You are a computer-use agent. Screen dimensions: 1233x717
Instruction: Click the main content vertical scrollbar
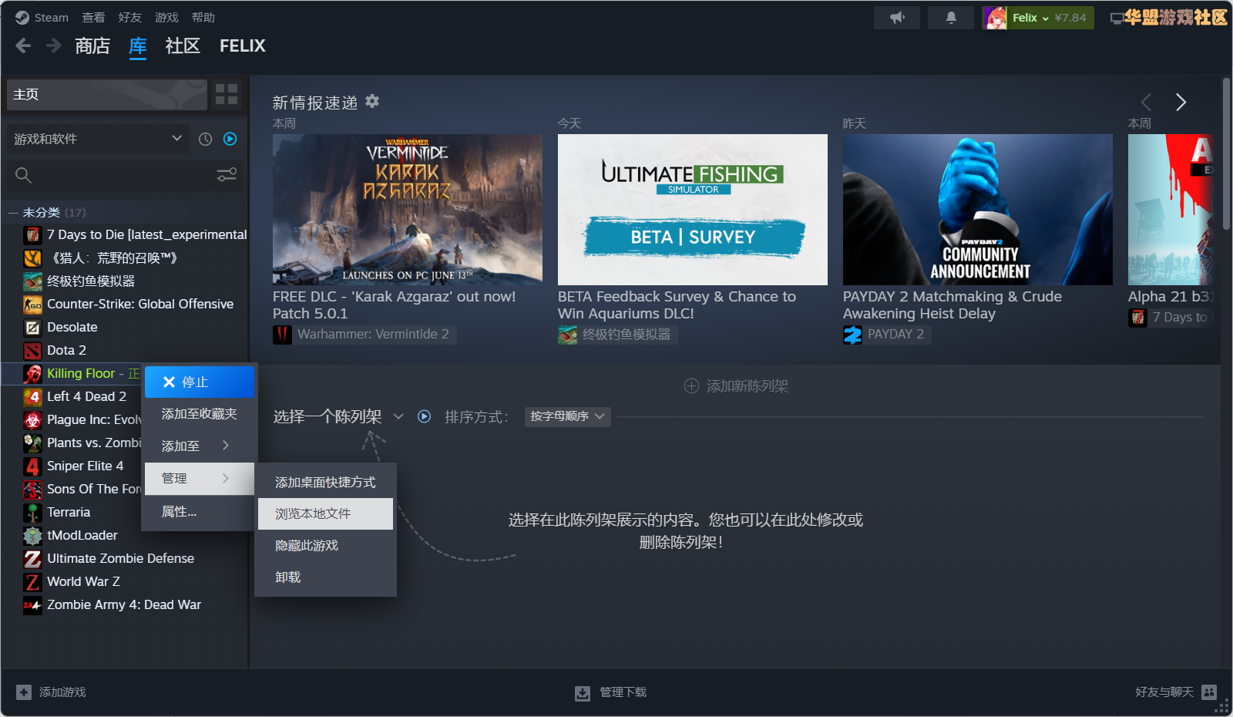point(1226,153)
